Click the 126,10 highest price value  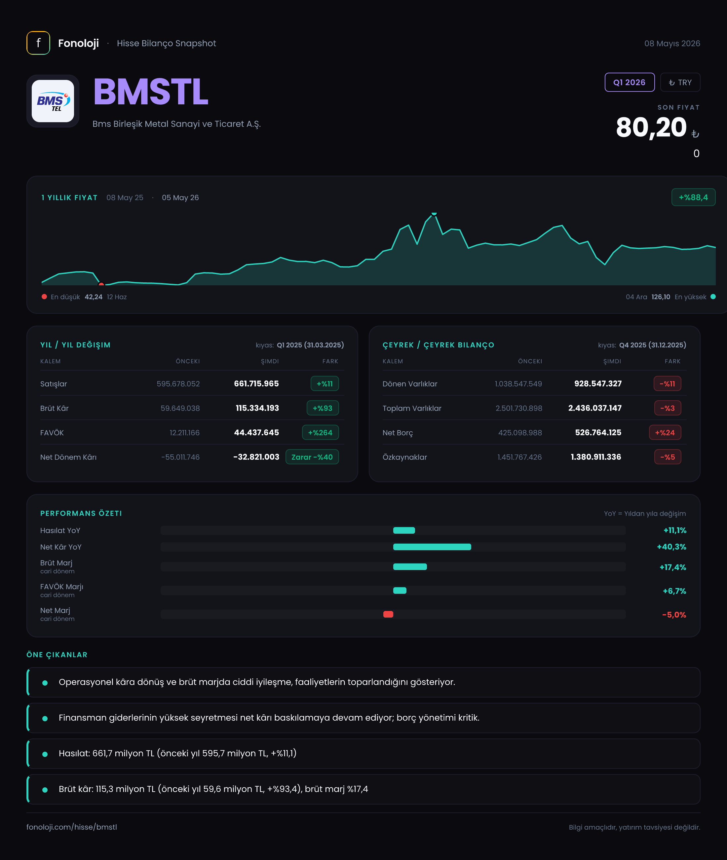point(661,297)
